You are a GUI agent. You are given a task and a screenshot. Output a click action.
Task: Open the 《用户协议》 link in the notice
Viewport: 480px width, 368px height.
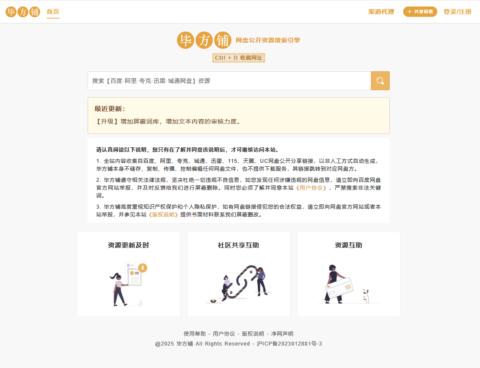tap(311, 188)
